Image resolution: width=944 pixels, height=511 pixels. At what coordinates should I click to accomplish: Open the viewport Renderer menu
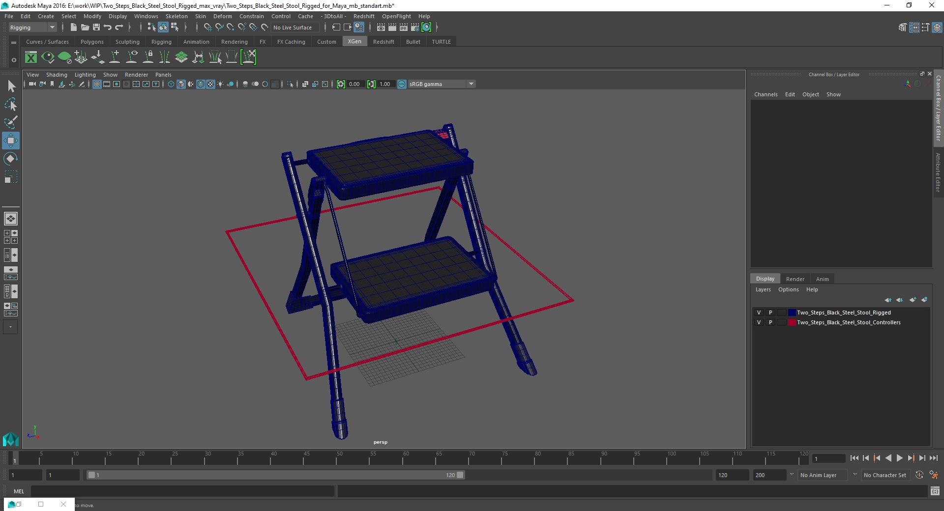pos(136,75)
